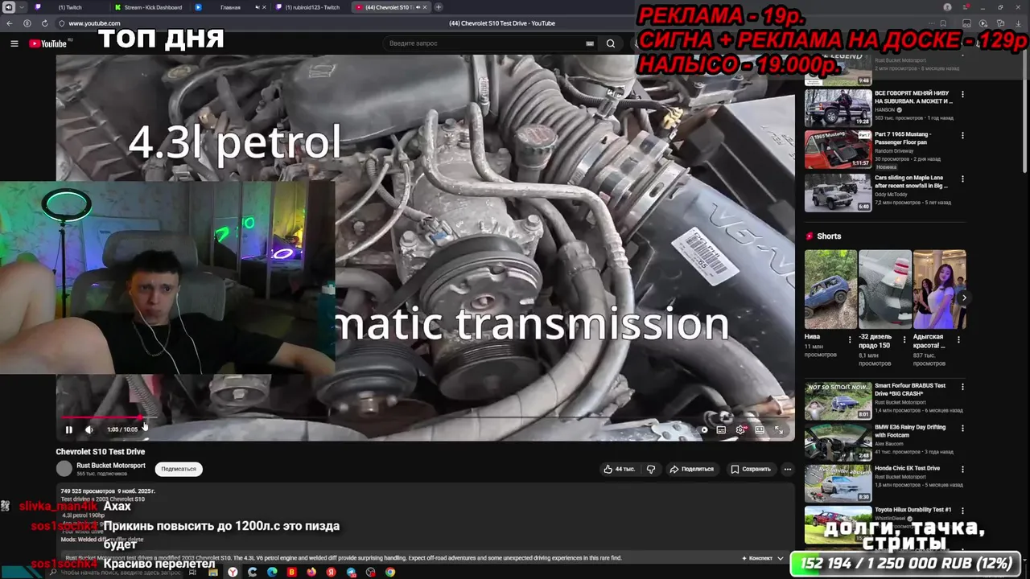Save the video via Сохранить
The image size is (1030, 579).
tap(751, 469)
